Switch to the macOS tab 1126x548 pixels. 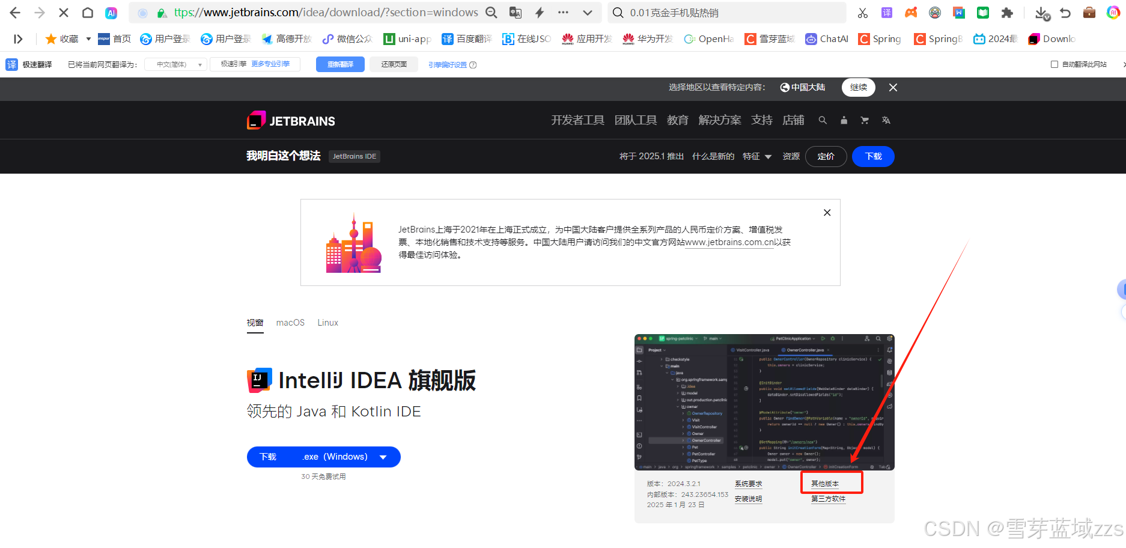pyautogui.click(x=290, y=323)
